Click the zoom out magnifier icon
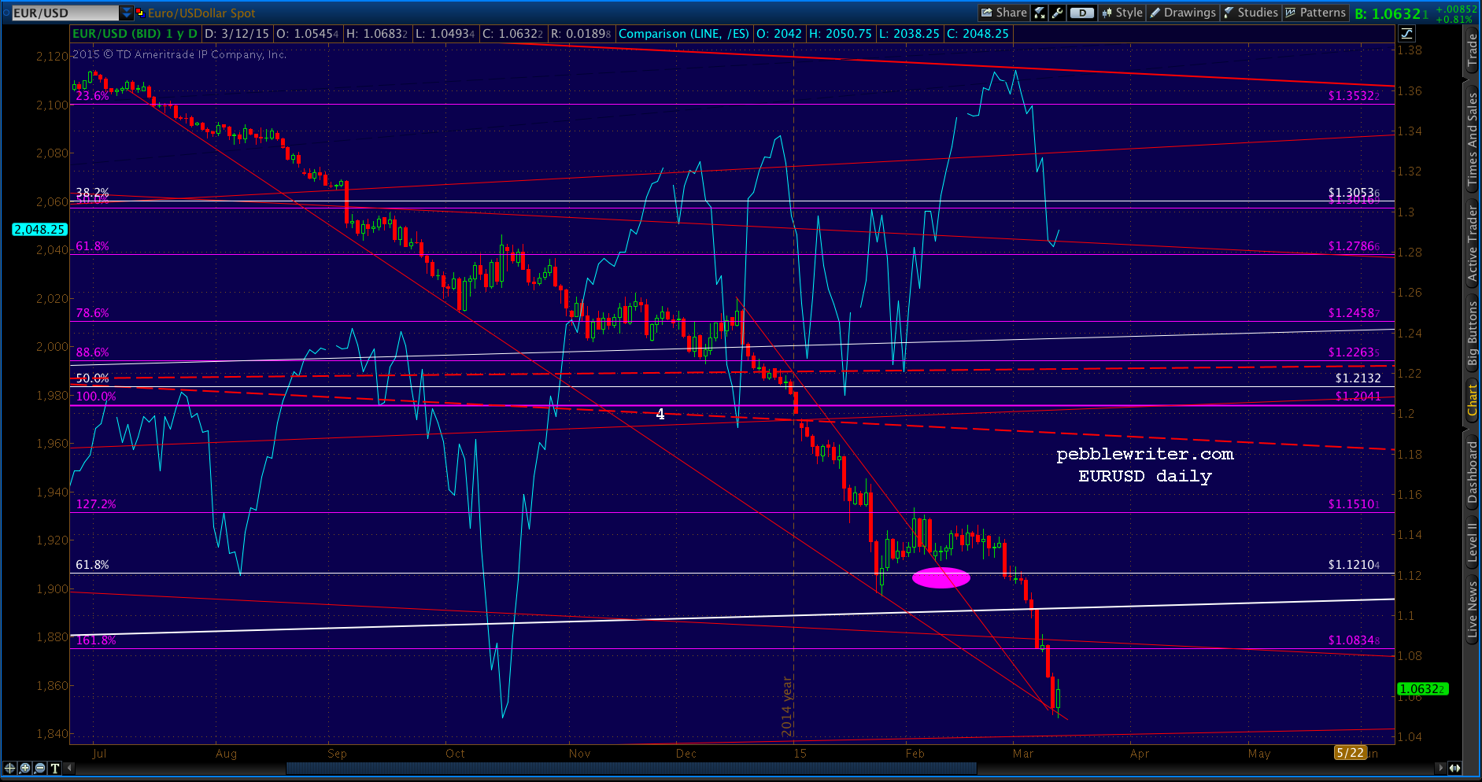1482x782 pixels. tap(40, 768)
